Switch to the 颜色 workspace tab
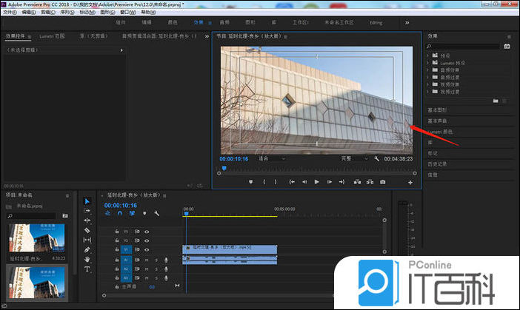520x310 pixels. coord(172,22)
